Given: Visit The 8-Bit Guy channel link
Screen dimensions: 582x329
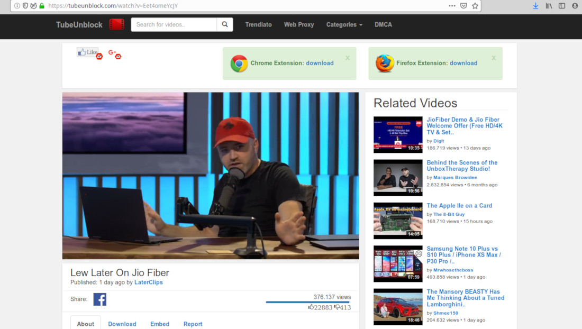Looking at the screenshot, I should 449,214.
